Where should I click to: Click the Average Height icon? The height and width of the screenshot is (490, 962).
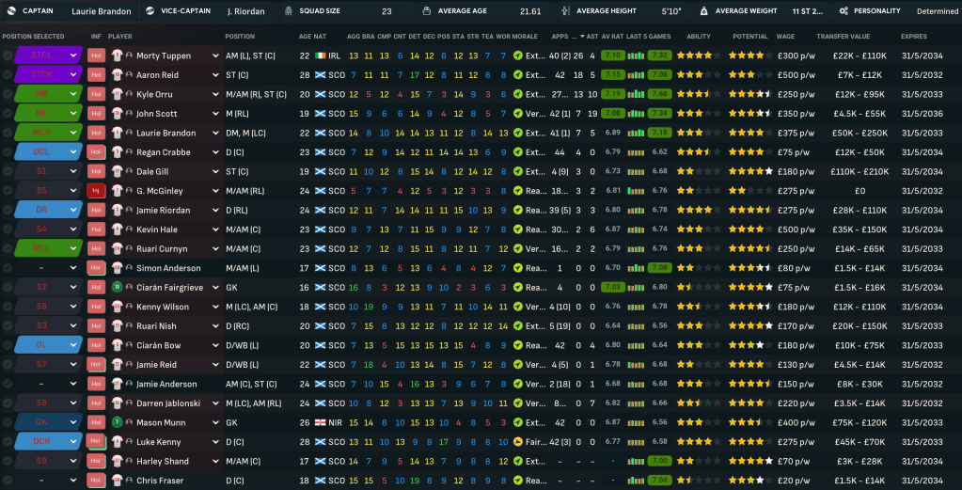click(x=565, y=11)
